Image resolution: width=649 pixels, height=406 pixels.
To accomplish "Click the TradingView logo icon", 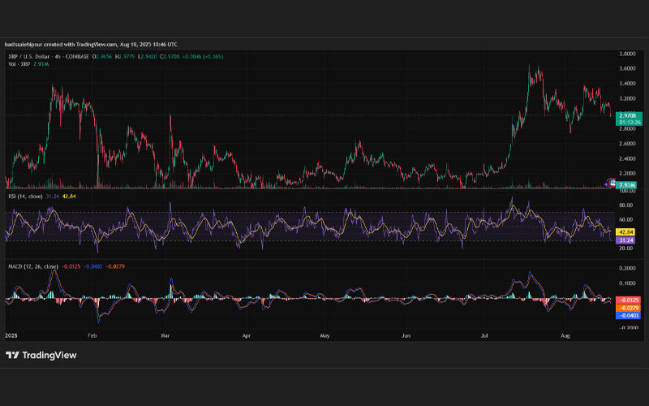I will (12, 355).
